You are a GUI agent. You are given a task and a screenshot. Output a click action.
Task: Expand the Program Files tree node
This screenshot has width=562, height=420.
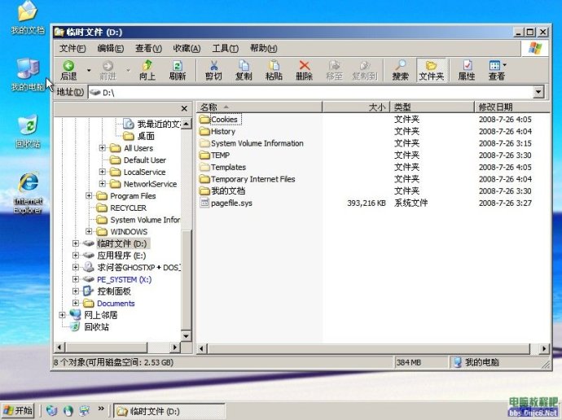89,195
